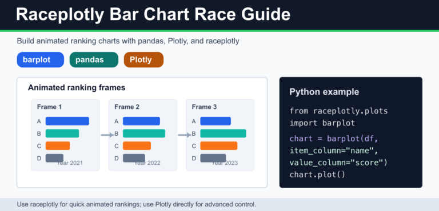
Task: Click the label A in Frame 1
Action: click(39, 121)
